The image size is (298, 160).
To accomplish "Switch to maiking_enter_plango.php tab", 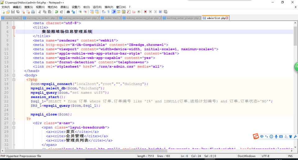I will [182, 18].
